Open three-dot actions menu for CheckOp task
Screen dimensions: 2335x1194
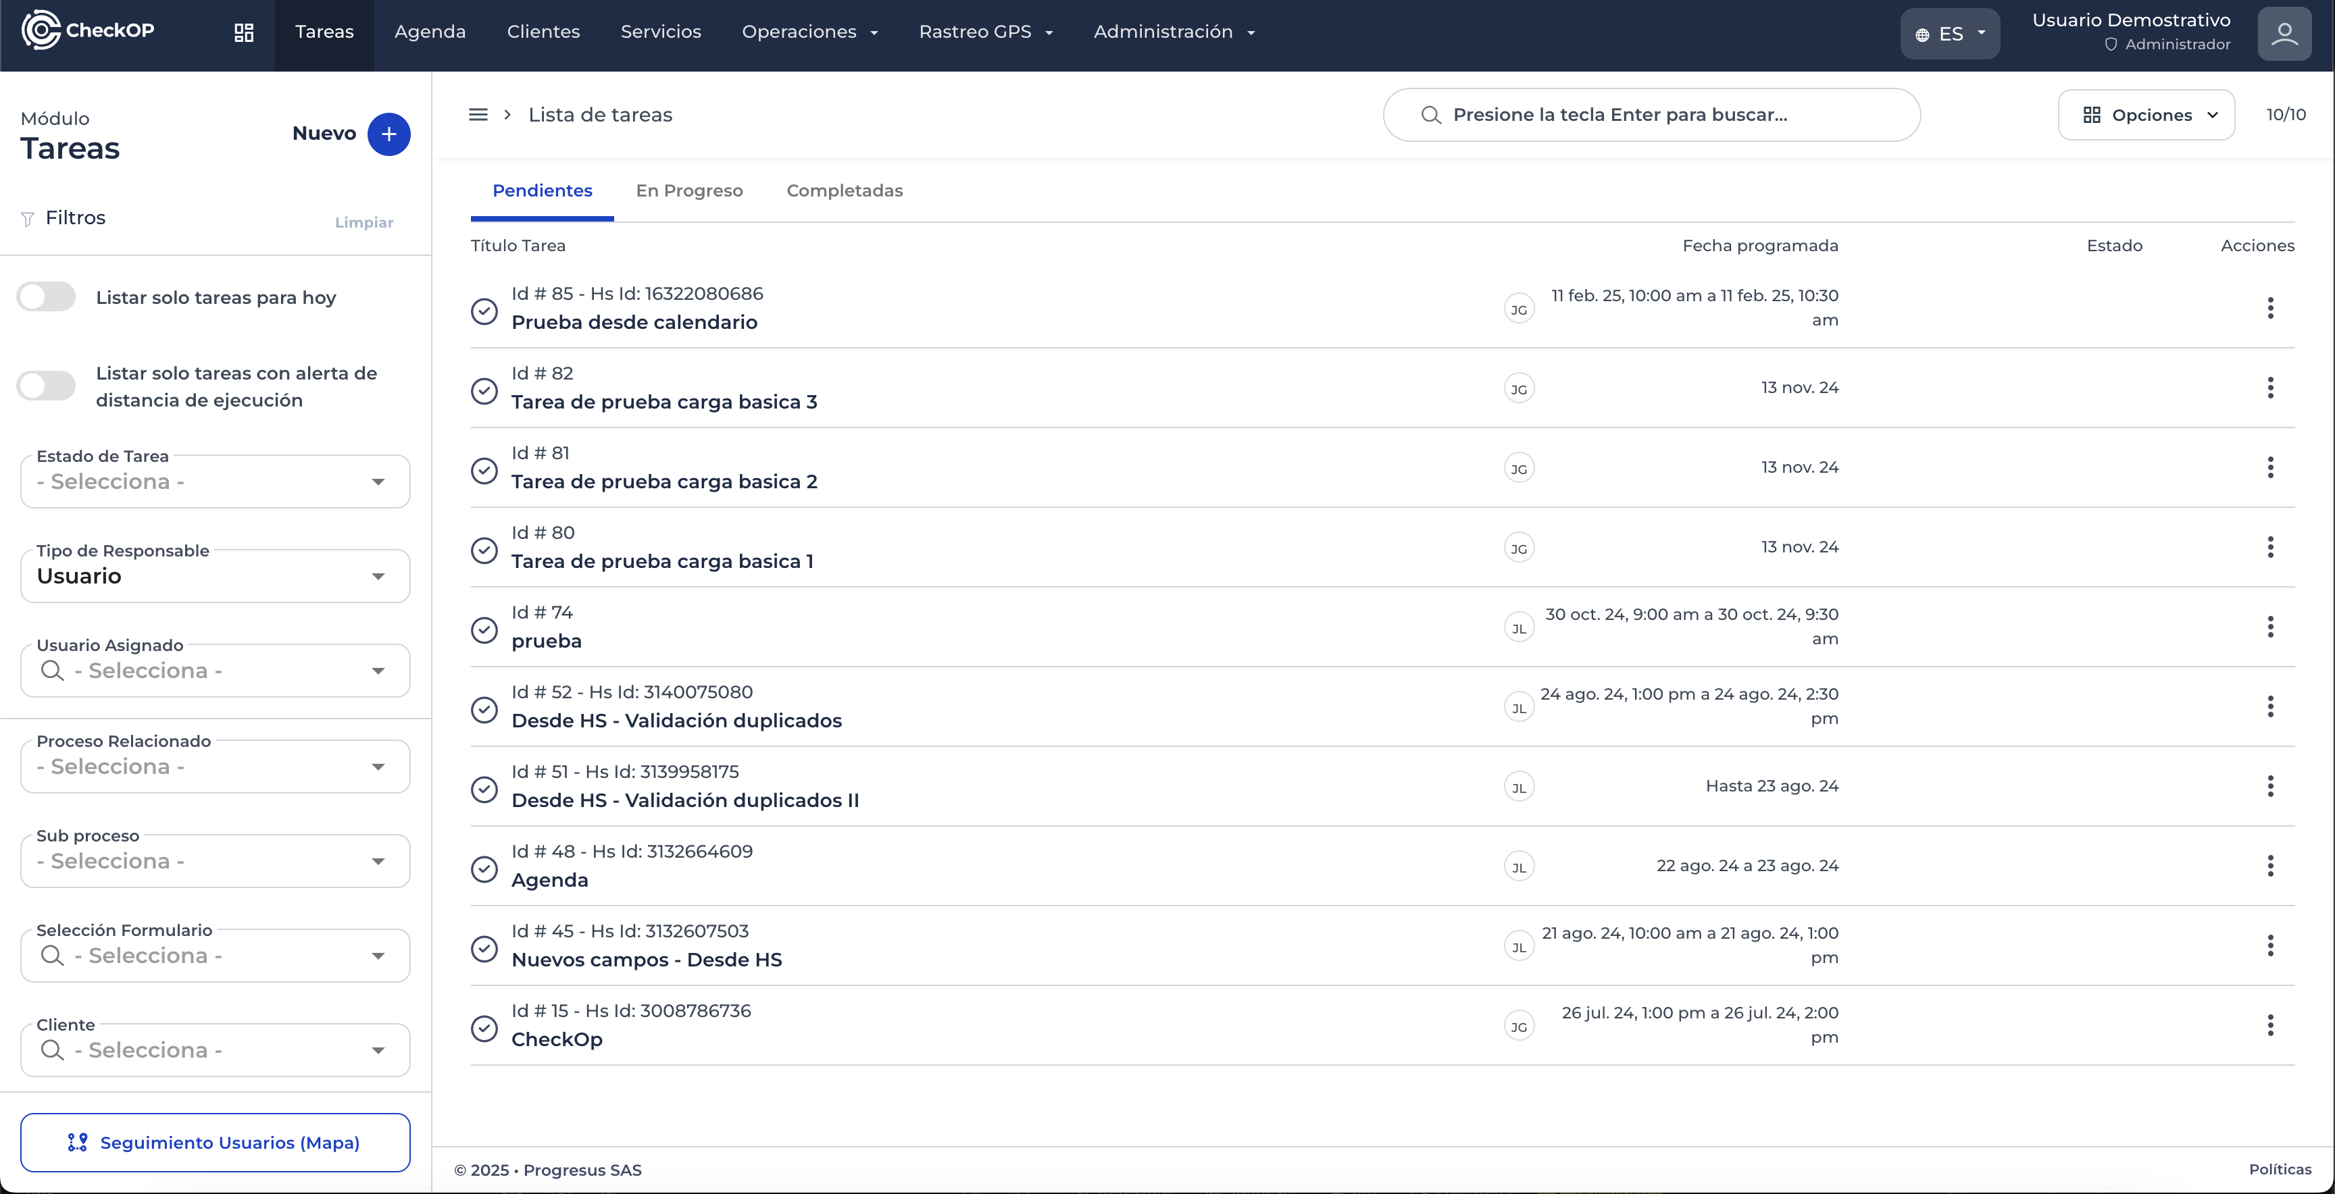pyautogui.click(x=2269, y=1025)
